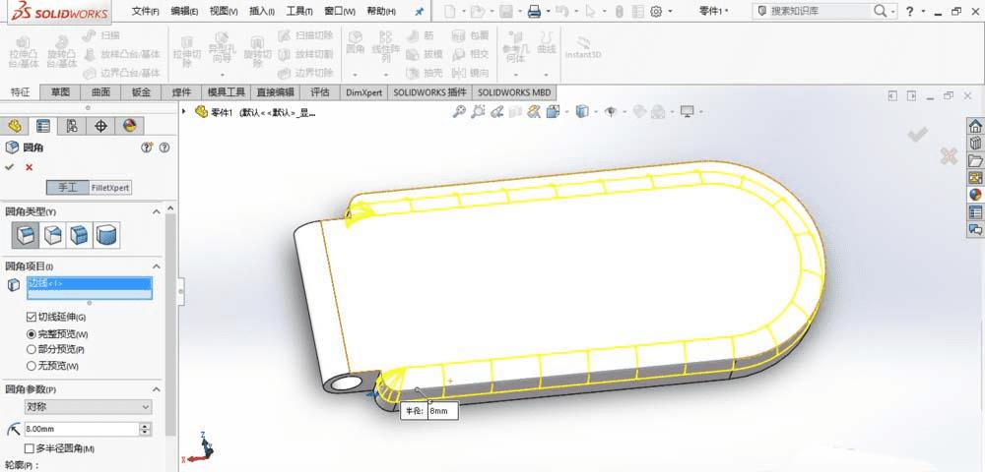The image size is (985, 472).
Task: Select the face fillet type icon
Action: tap(78, 235)
